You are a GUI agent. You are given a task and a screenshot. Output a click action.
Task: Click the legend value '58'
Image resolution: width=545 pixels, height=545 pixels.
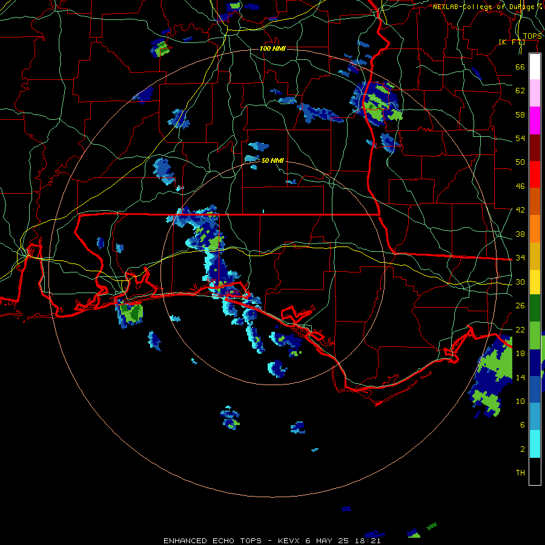pos(520,114)
